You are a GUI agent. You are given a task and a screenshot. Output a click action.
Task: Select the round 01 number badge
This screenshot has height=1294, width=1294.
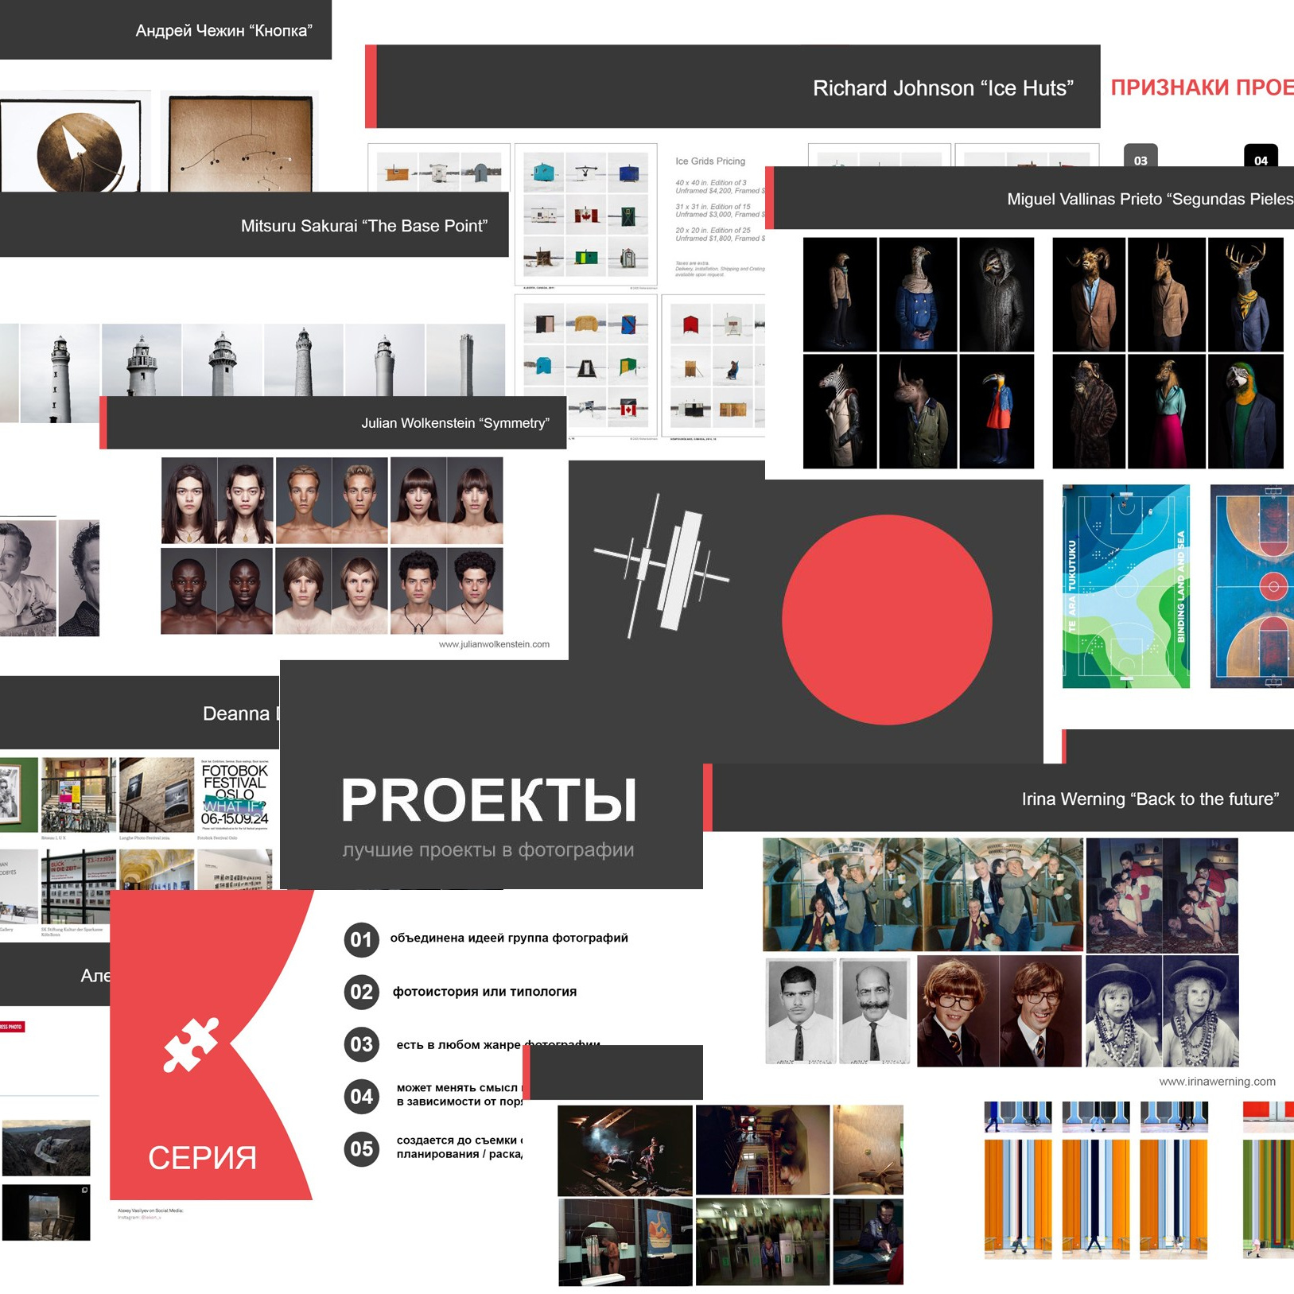click(x=361, y=939)
